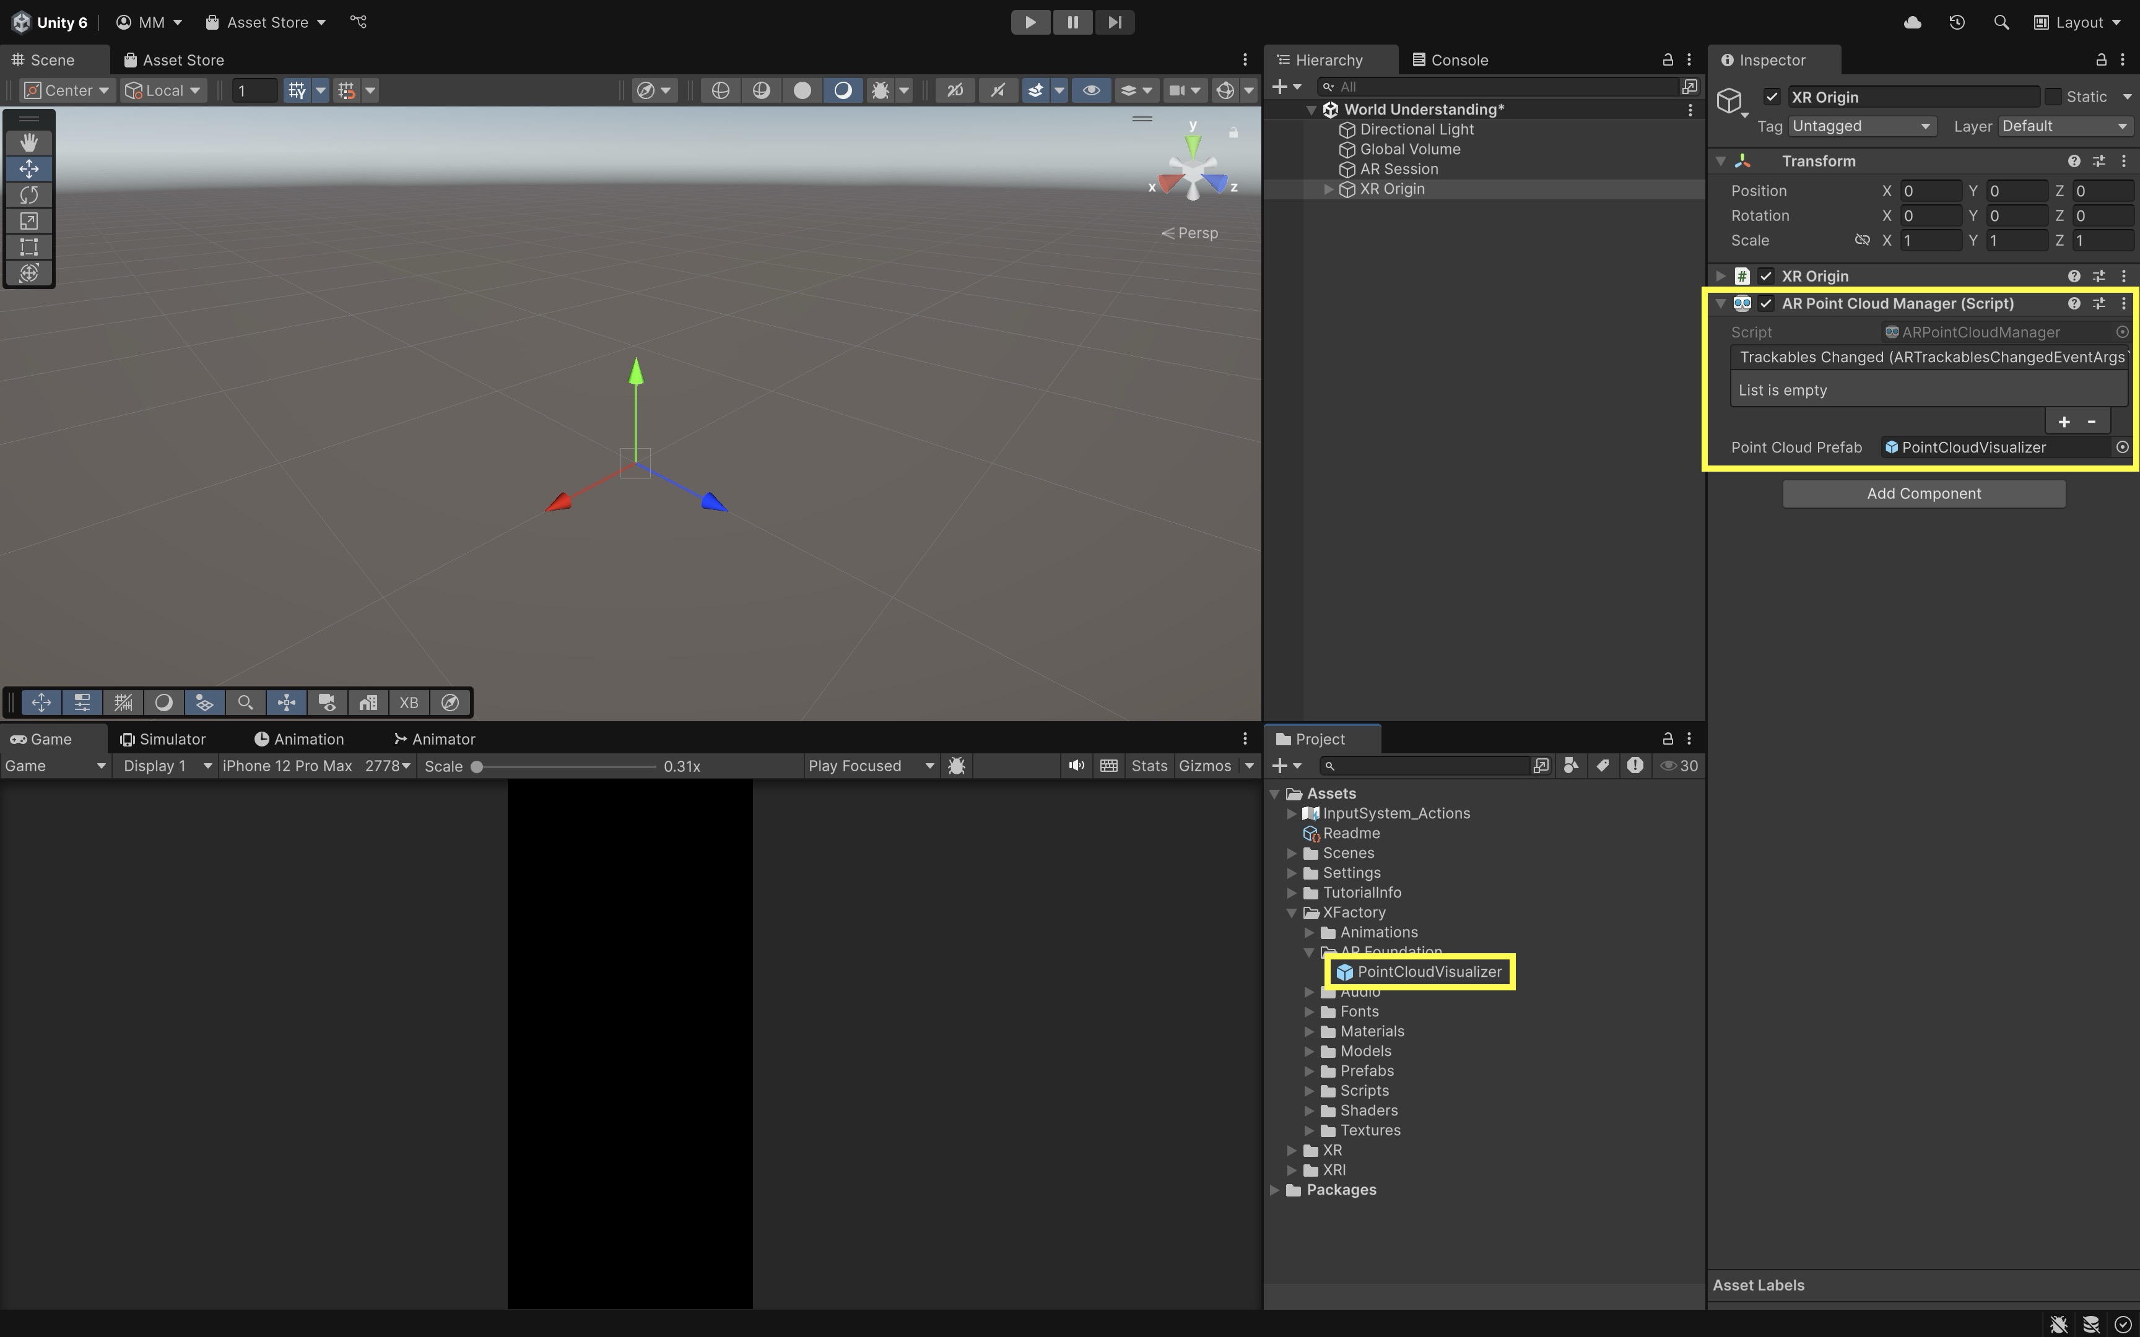Click the Step frame button

click(x=1114, y=22)
